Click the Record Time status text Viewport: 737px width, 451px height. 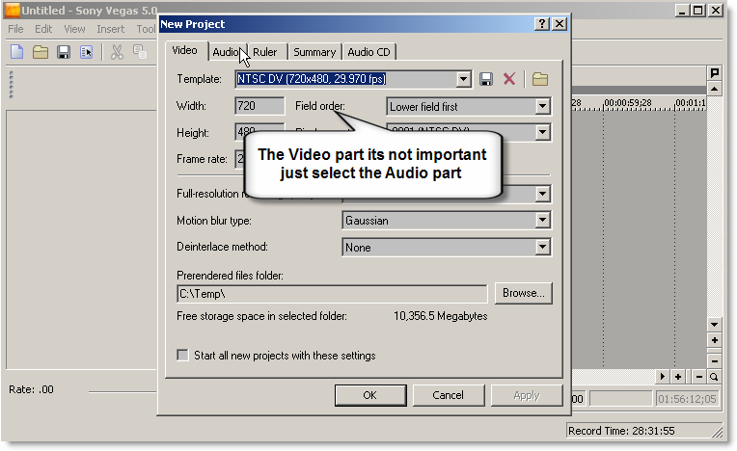coord(621,431)
